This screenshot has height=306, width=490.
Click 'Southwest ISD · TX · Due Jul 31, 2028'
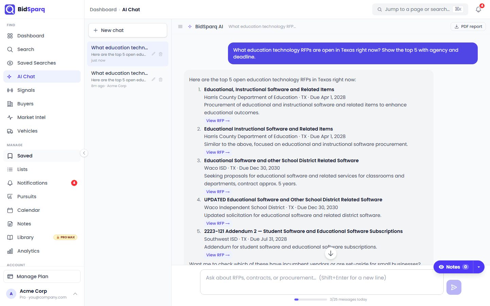point(245,239)
